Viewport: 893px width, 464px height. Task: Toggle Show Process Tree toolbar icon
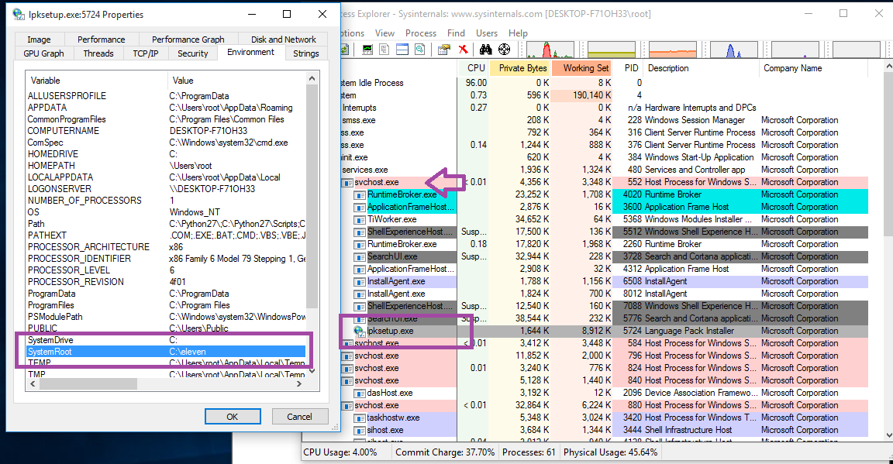tap(384, 50)
